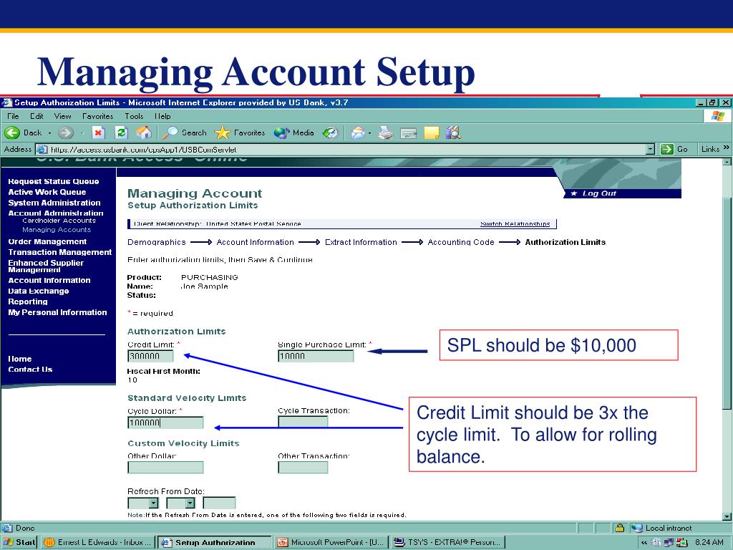733x550 pixels.
Task: Open Data Exchange in the sidebar
Action: click(x=39, y=291)
